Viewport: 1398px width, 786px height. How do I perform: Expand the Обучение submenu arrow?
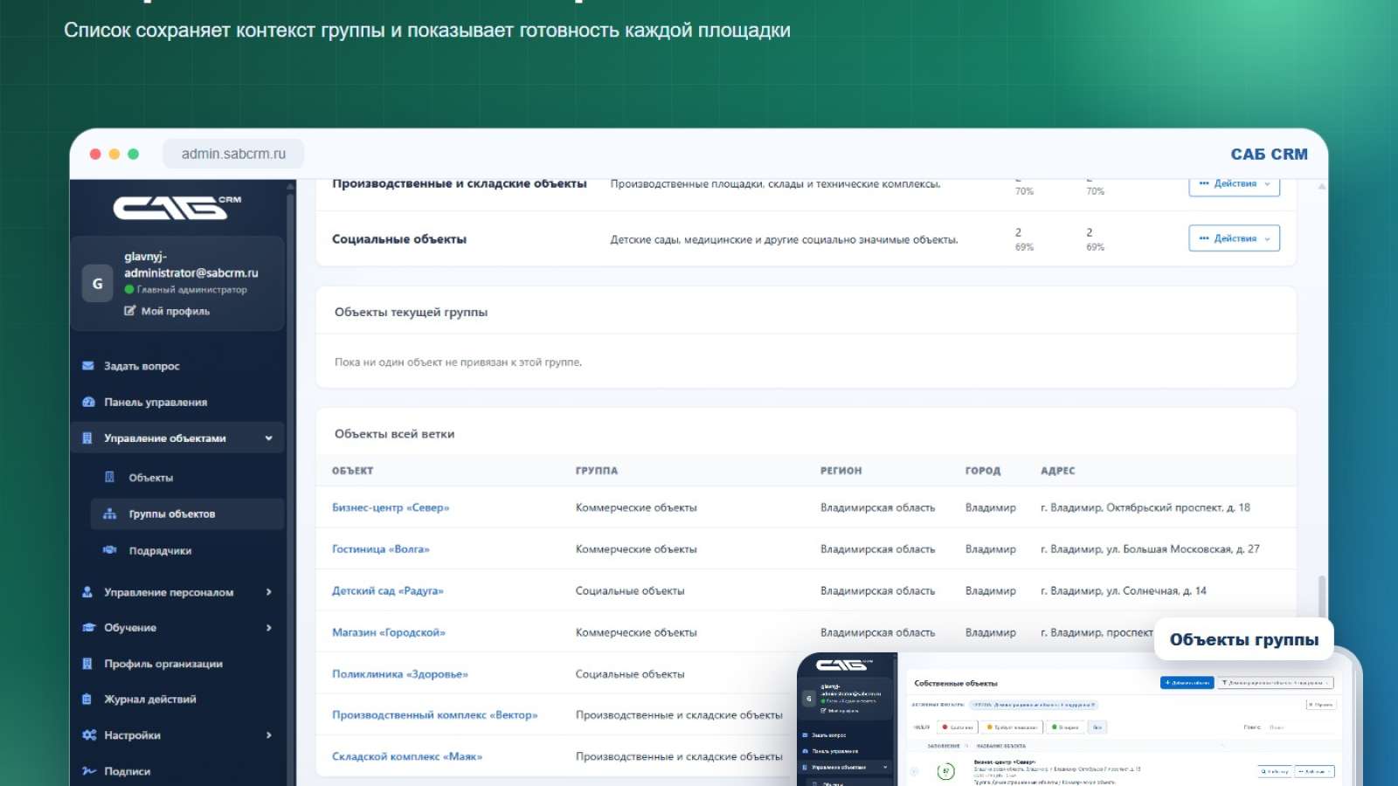[268, 628]
